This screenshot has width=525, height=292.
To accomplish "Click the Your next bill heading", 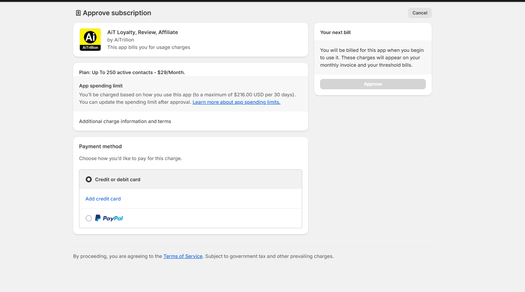I will point(335,32).
